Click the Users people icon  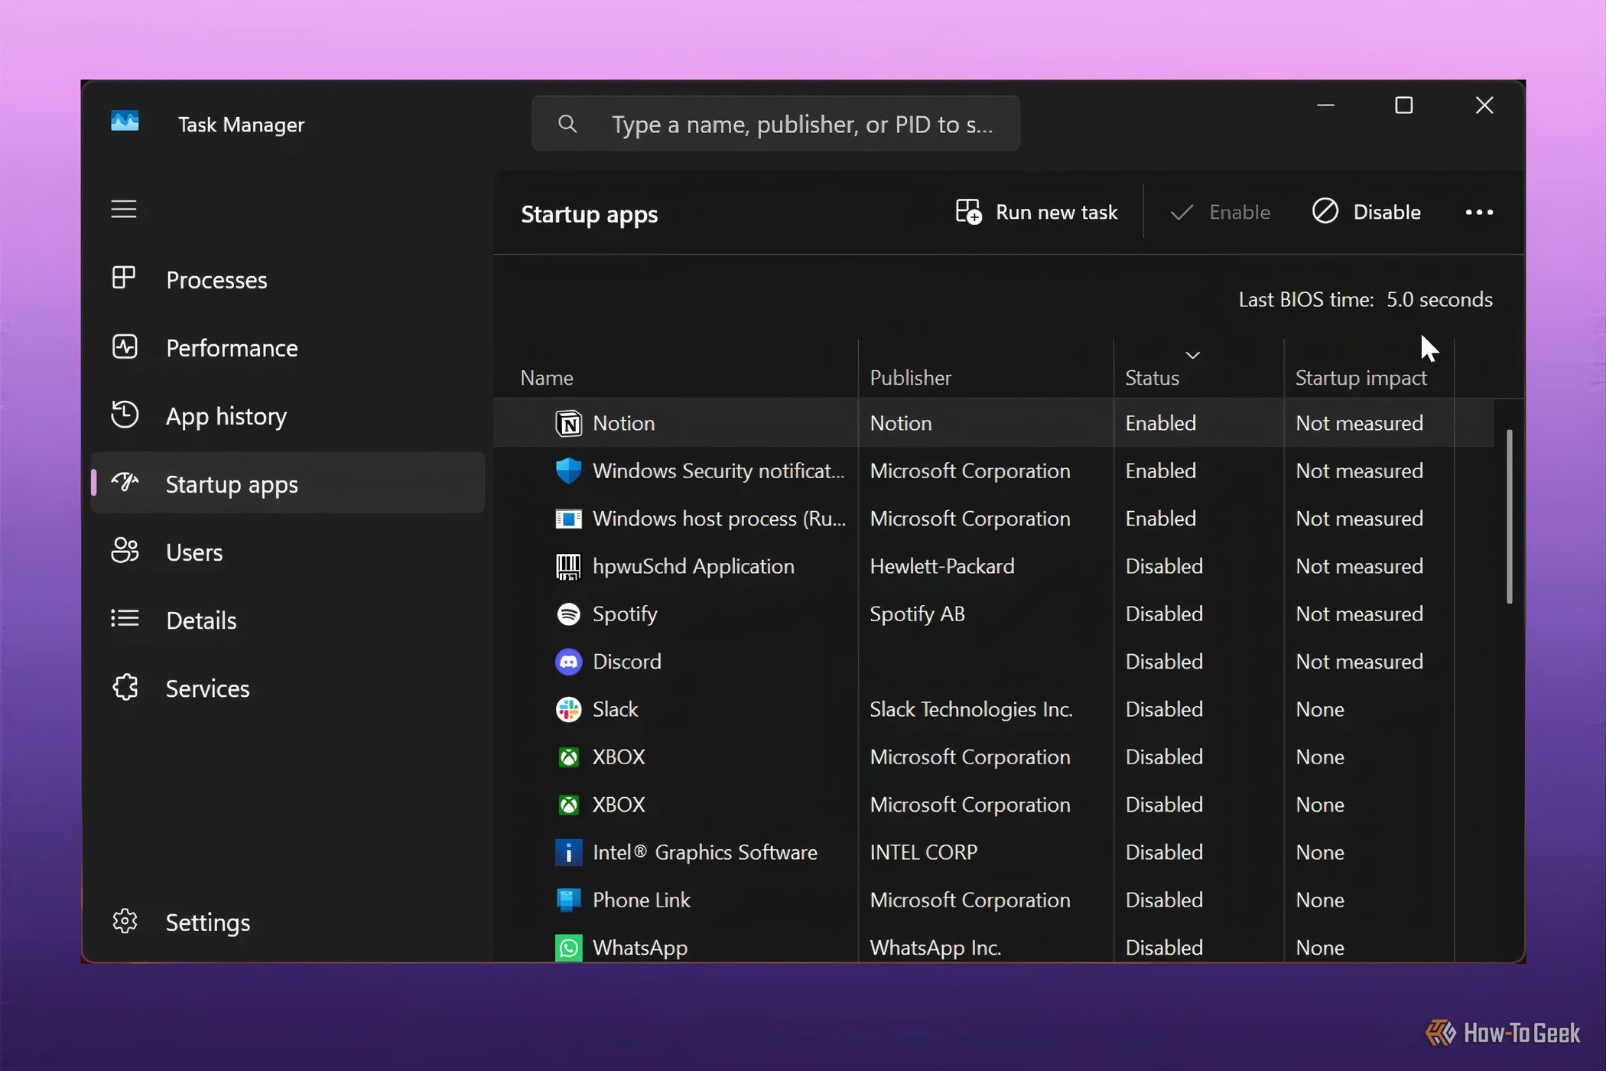tap(125, 551)
